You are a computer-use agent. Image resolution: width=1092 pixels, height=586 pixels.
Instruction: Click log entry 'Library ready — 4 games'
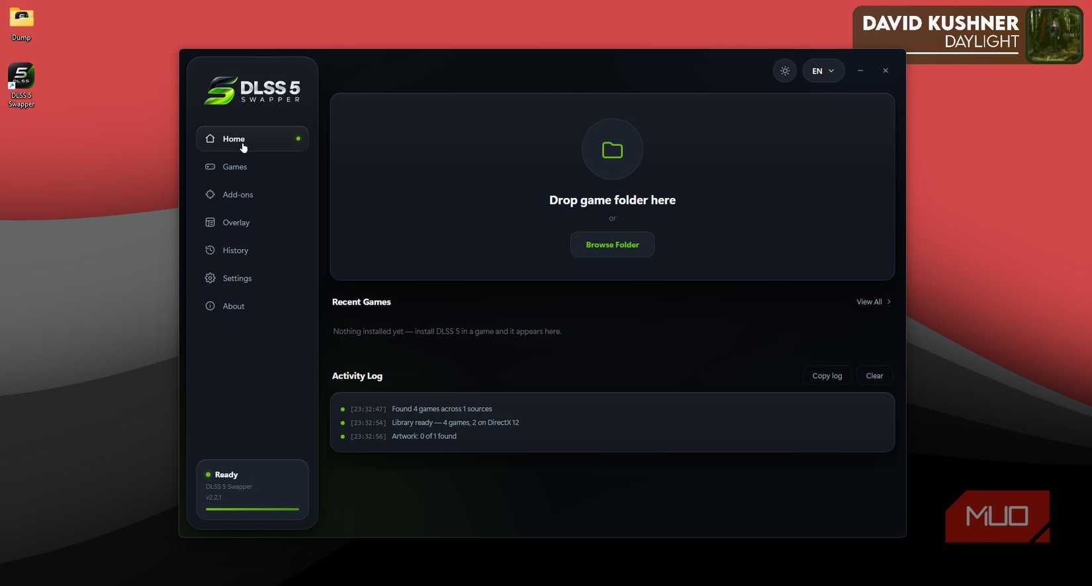(x=455, y=422)
